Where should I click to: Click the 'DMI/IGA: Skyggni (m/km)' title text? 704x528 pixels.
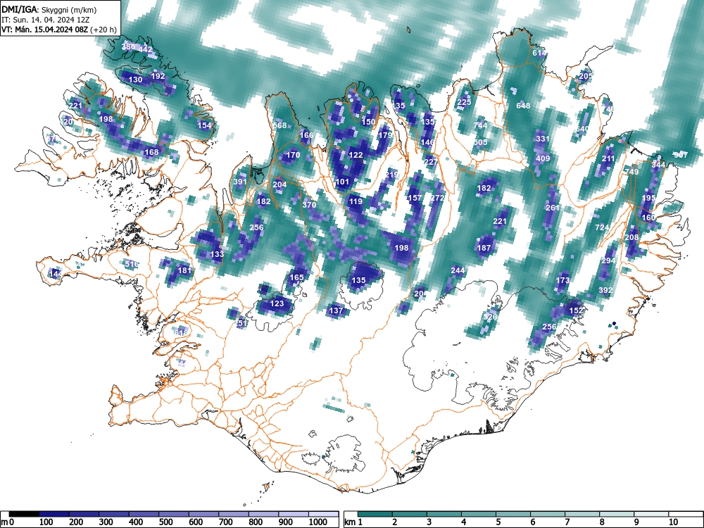(49, 9)
